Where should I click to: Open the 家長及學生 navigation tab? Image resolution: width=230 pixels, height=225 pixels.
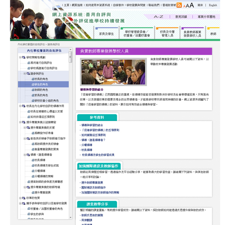(x=106, y=34)
